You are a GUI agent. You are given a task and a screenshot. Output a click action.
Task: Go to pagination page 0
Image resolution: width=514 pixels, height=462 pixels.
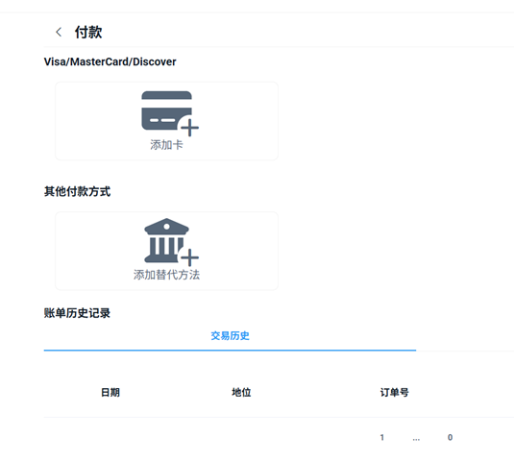click(x=450, y=437)
